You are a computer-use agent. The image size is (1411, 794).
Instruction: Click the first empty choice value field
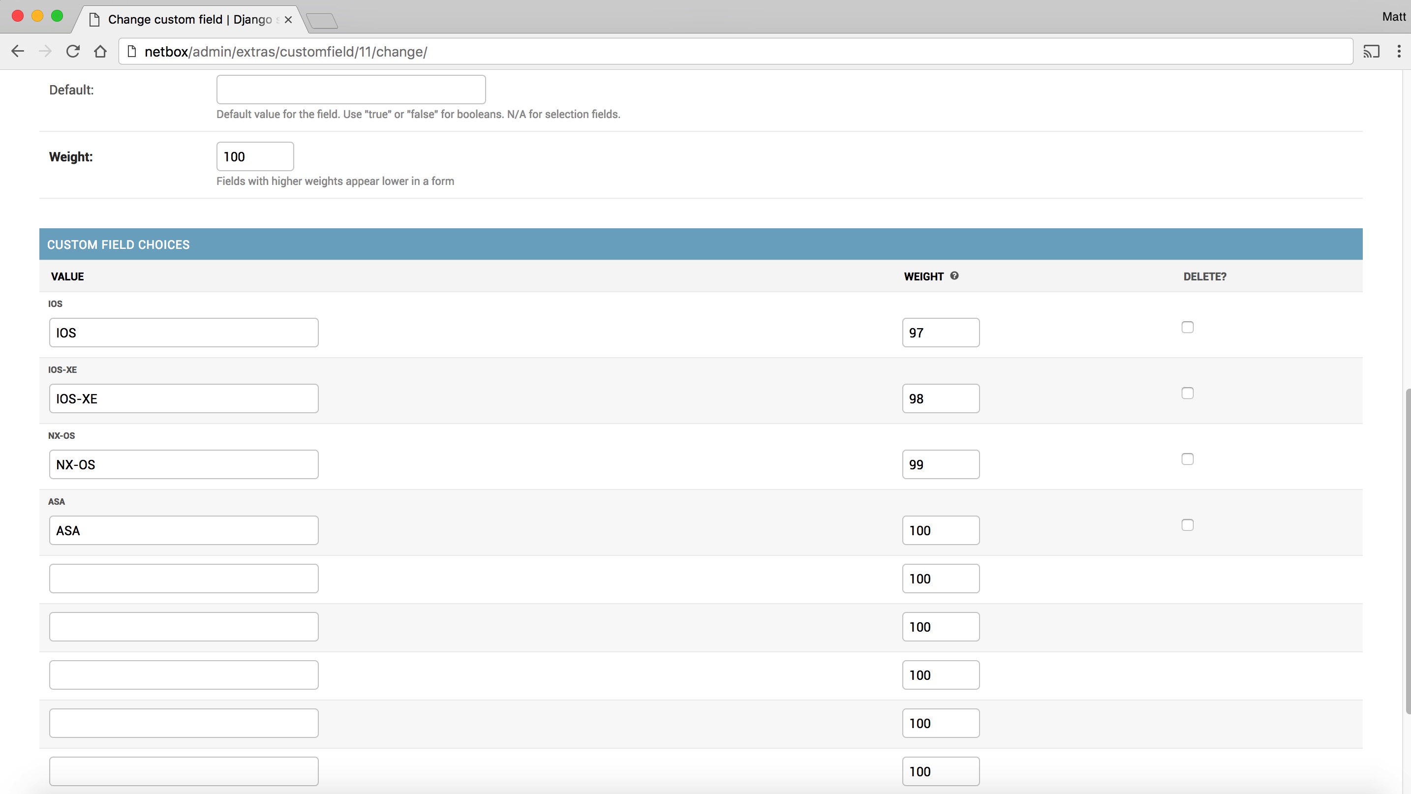pos(184,579)
